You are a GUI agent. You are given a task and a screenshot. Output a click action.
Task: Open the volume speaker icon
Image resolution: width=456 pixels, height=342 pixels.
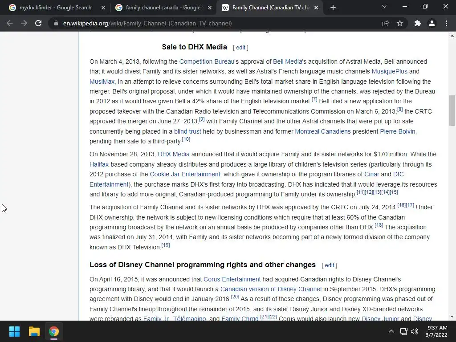click(x=415, y=331)
